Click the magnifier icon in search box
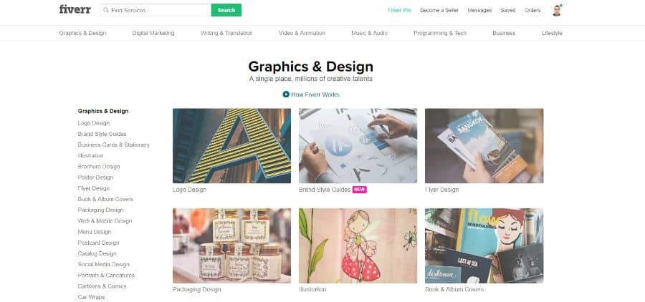 pyautogui.click(x=106, y=10)
